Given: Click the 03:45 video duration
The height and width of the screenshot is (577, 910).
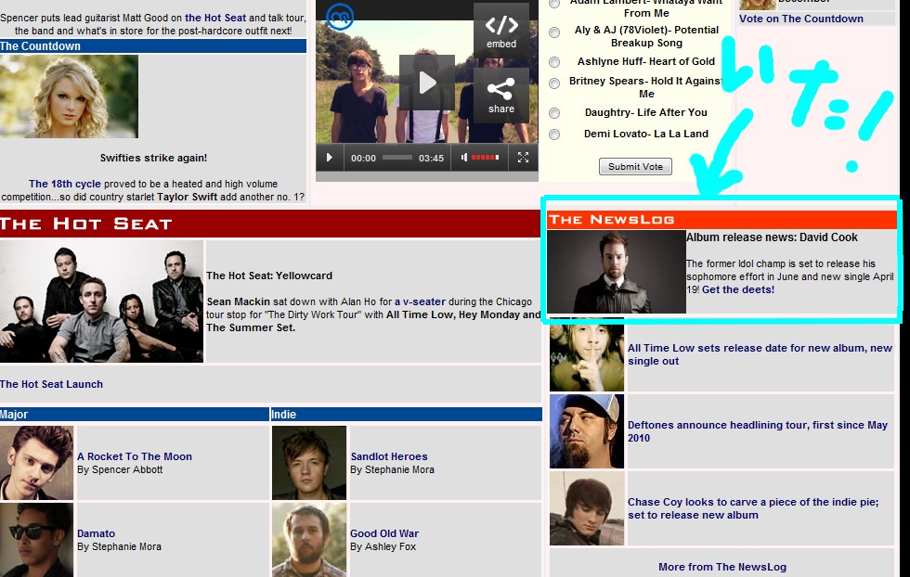Looking at the screenshot, I should (x=431, y=158).
